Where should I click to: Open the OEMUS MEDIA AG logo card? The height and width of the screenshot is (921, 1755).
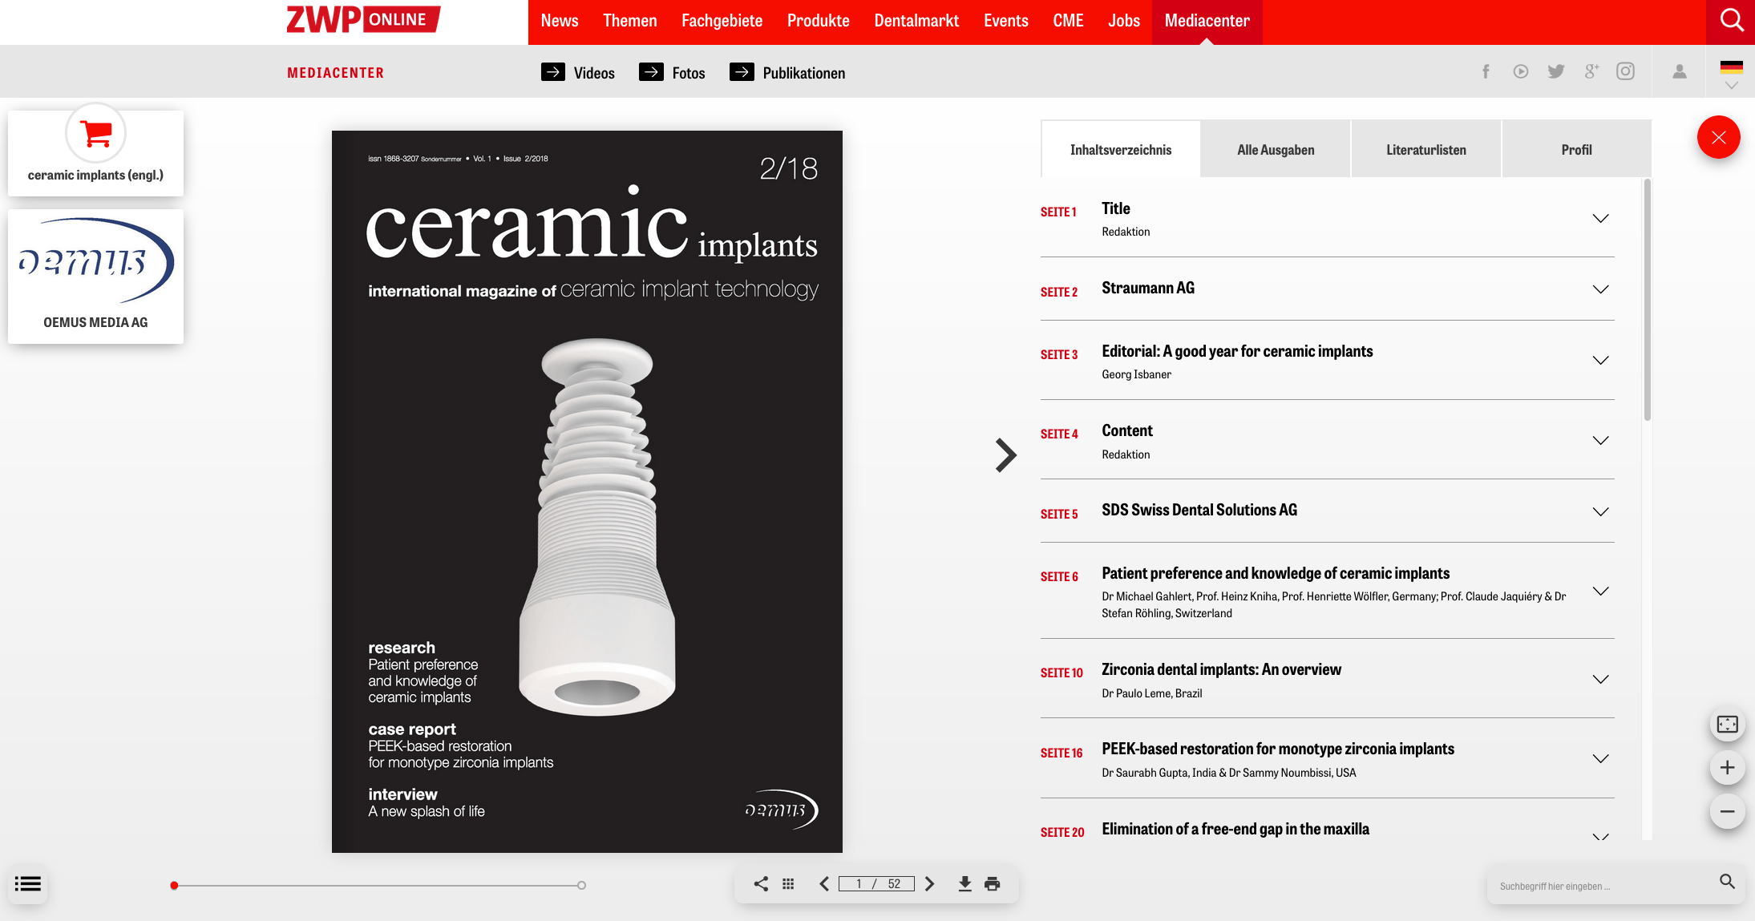click(95, 276)
